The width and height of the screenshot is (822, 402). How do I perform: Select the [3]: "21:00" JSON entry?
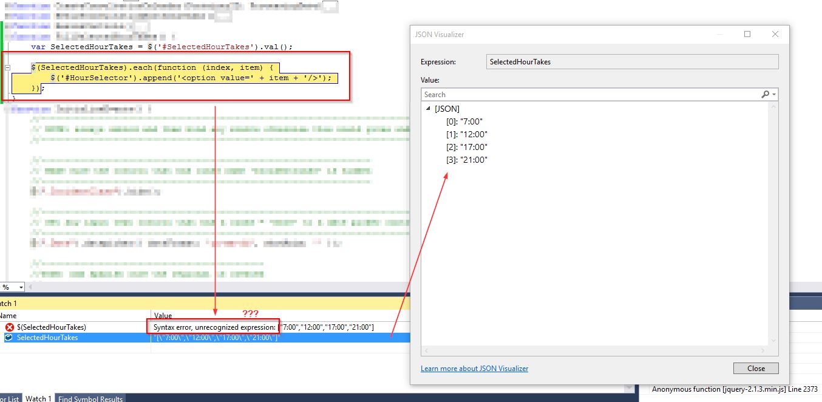(x=466, y=160)
